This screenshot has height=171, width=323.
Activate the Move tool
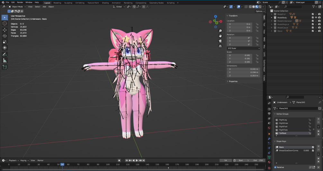(x=4, y=30)
